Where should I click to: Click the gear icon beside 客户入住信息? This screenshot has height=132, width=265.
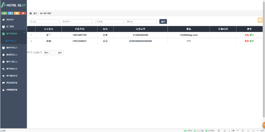[3, 62]
